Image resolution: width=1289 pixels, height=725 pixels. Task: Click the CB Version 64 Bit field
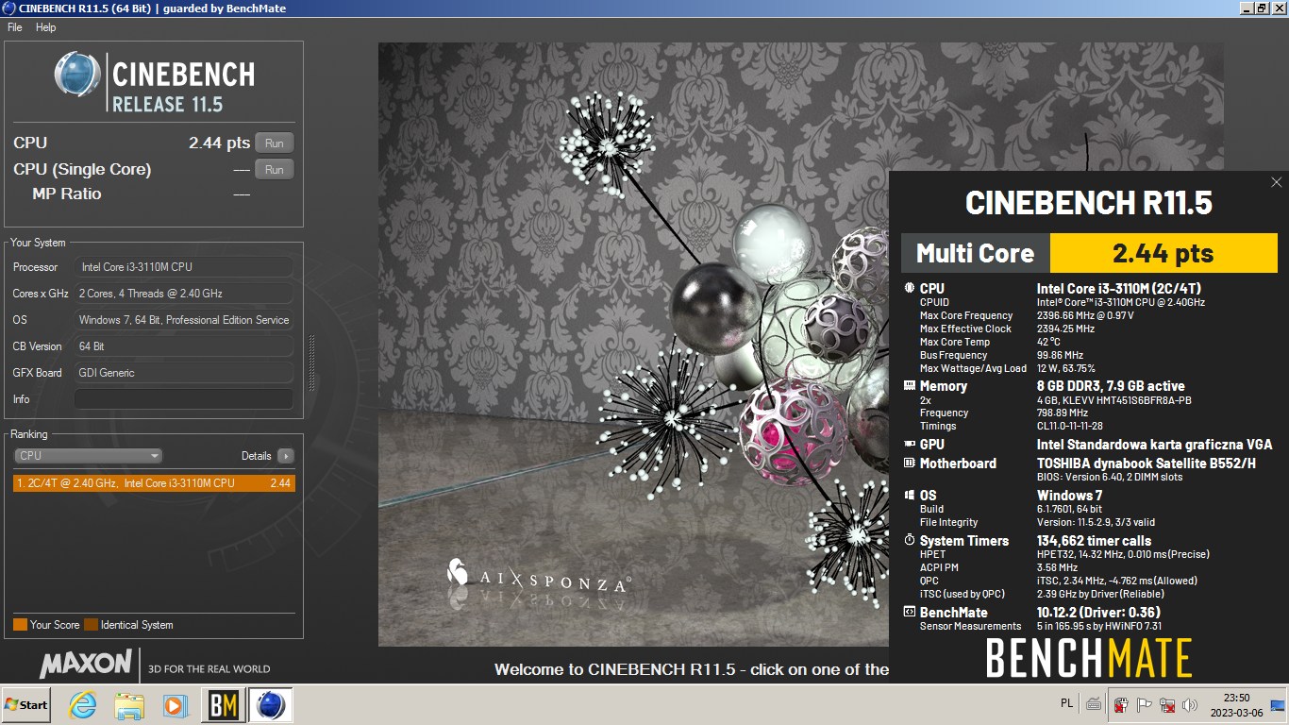click(x=183, y=346)
